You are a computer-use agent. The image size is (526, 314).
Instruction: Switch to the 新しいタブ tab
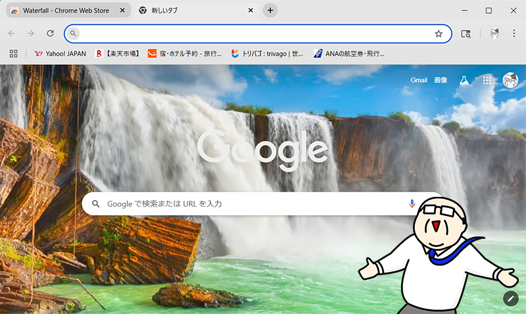point(197,11)
